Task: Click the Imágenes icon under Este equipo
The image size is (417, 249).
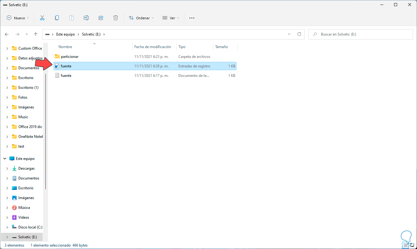Action: coord(14,198)
